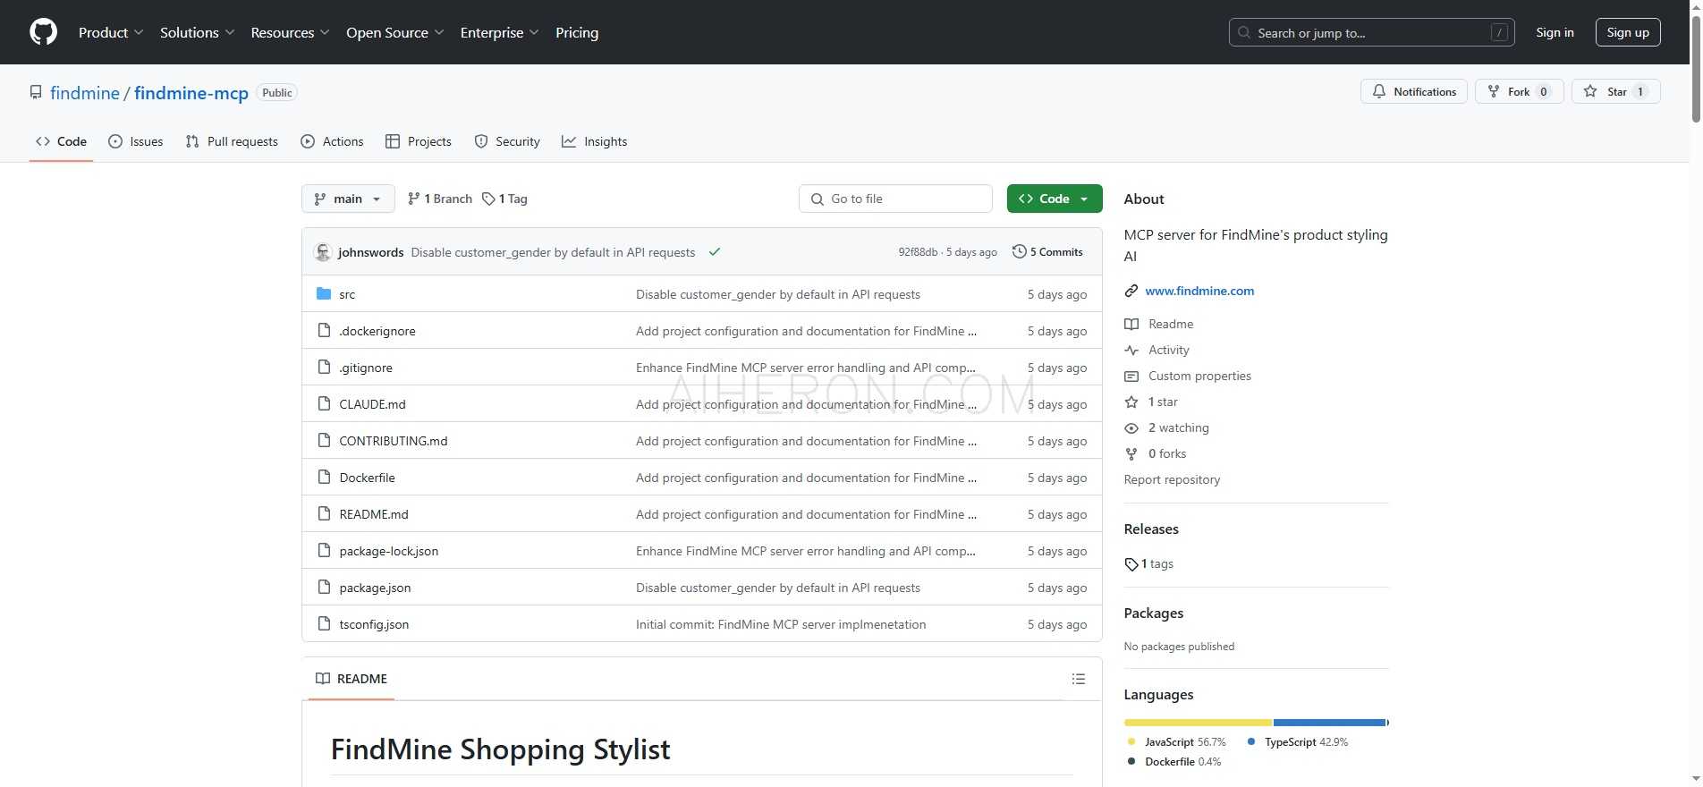Click the tag icon under Releases
Viewport: 1703px width, 787px height.
coord(1131,564)
